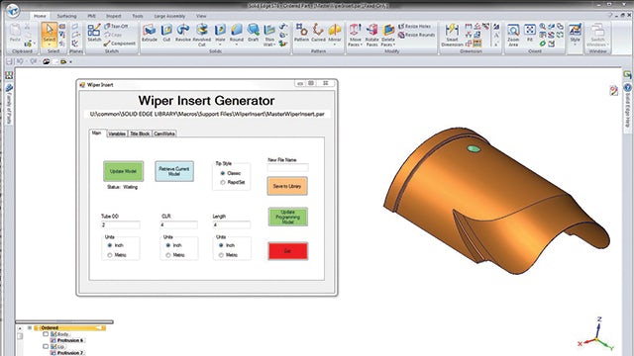Click the New File Name input field
Image resolution: width=634 pixels, height=356 pixels.
tap(287, 167)
